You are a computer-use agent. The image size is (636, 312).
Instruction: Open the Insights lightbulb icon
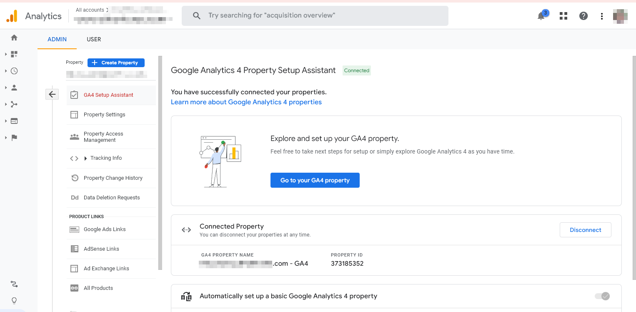click(14, 300)
